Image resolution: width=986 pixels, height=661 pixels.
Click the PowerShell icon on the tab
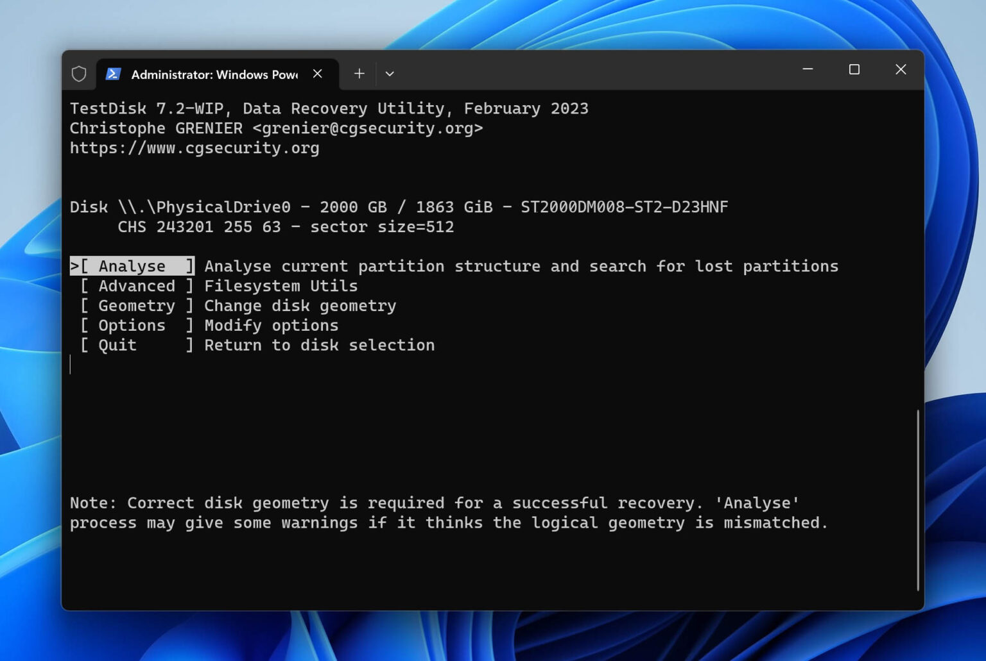113,74
